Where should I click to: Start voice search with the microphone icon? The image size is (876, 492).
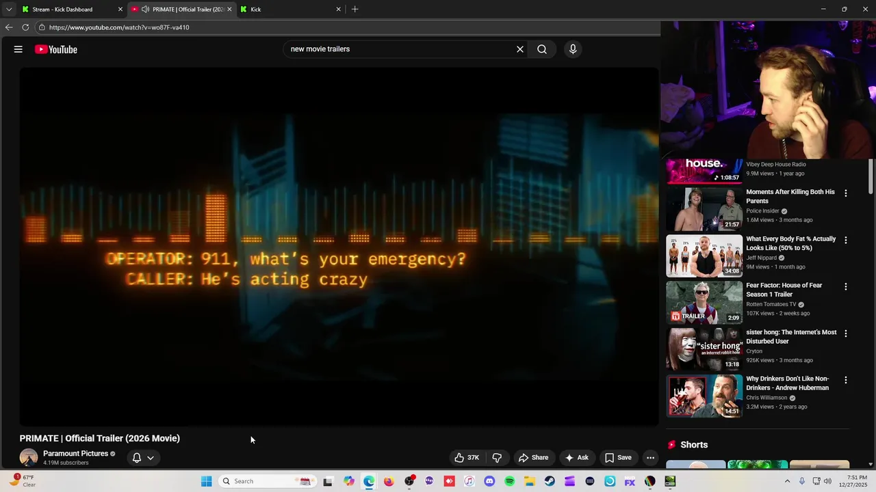pos(573,49)
